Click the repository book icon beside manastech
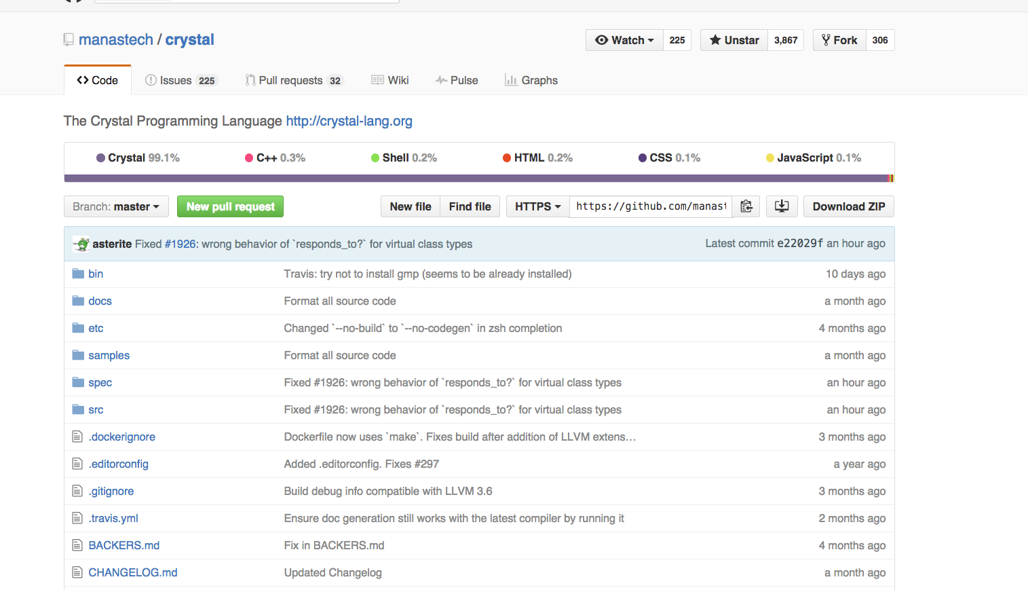This screenshot has height=590, width=1028. tap(69, 40)
